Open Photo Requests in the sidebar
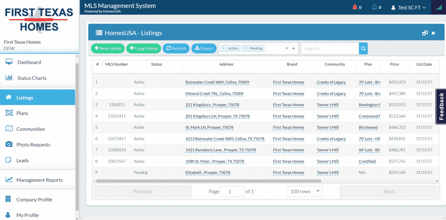Screen dimensions: 446x220 (x=33, y=145)
